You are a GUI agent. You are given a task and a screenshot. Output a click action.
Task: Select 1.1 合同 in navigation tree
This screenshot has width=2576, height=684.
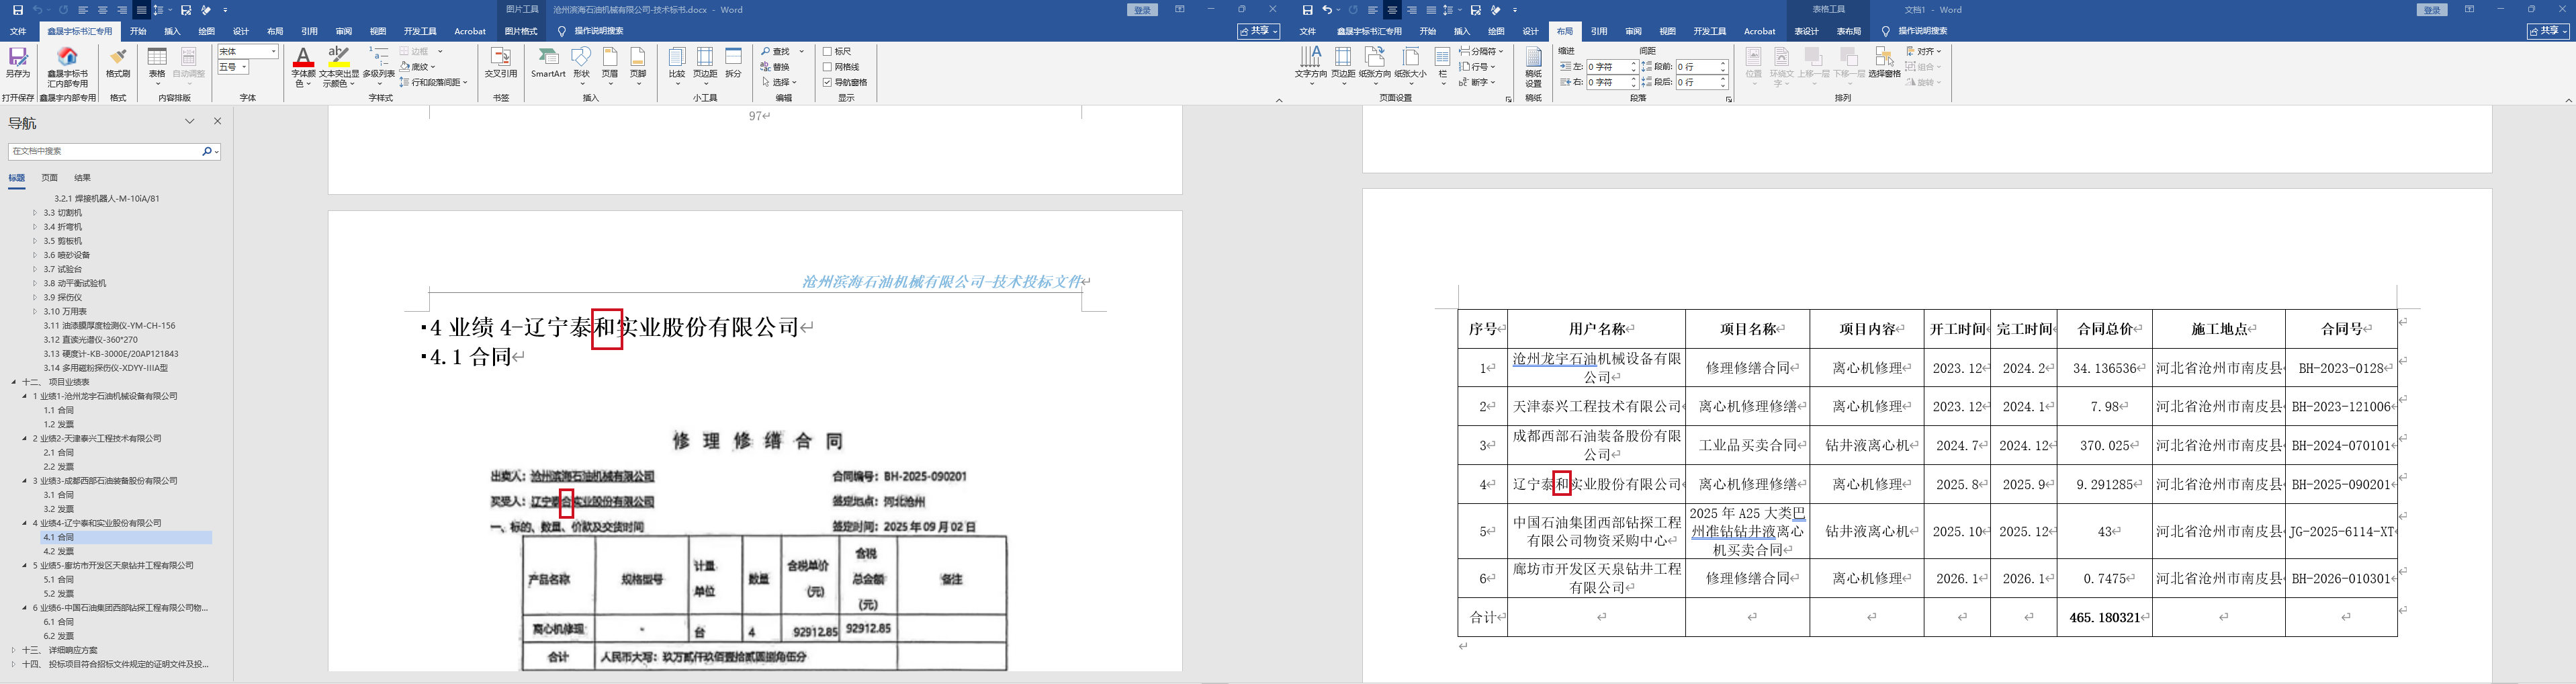tap(59, 410)
